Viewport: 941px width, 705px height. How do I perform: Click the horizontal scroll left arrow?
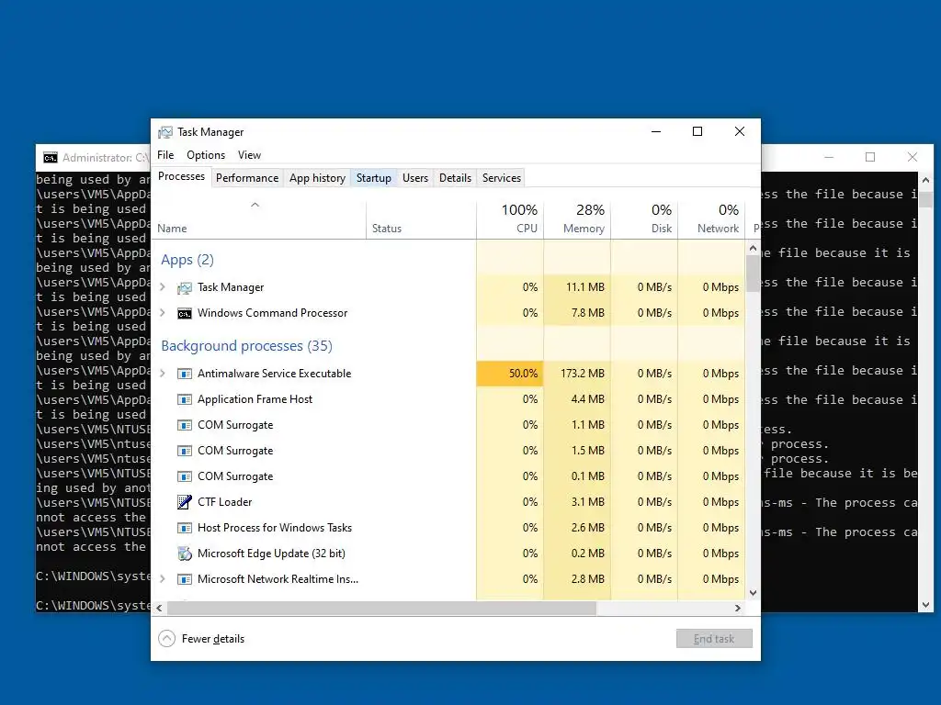point(159,608)
